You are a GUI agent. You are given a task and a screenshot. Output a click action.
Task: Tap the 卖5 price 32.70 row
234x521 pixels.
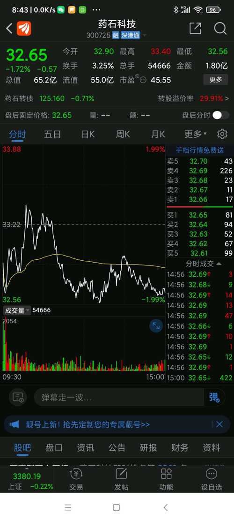(199, 161)
